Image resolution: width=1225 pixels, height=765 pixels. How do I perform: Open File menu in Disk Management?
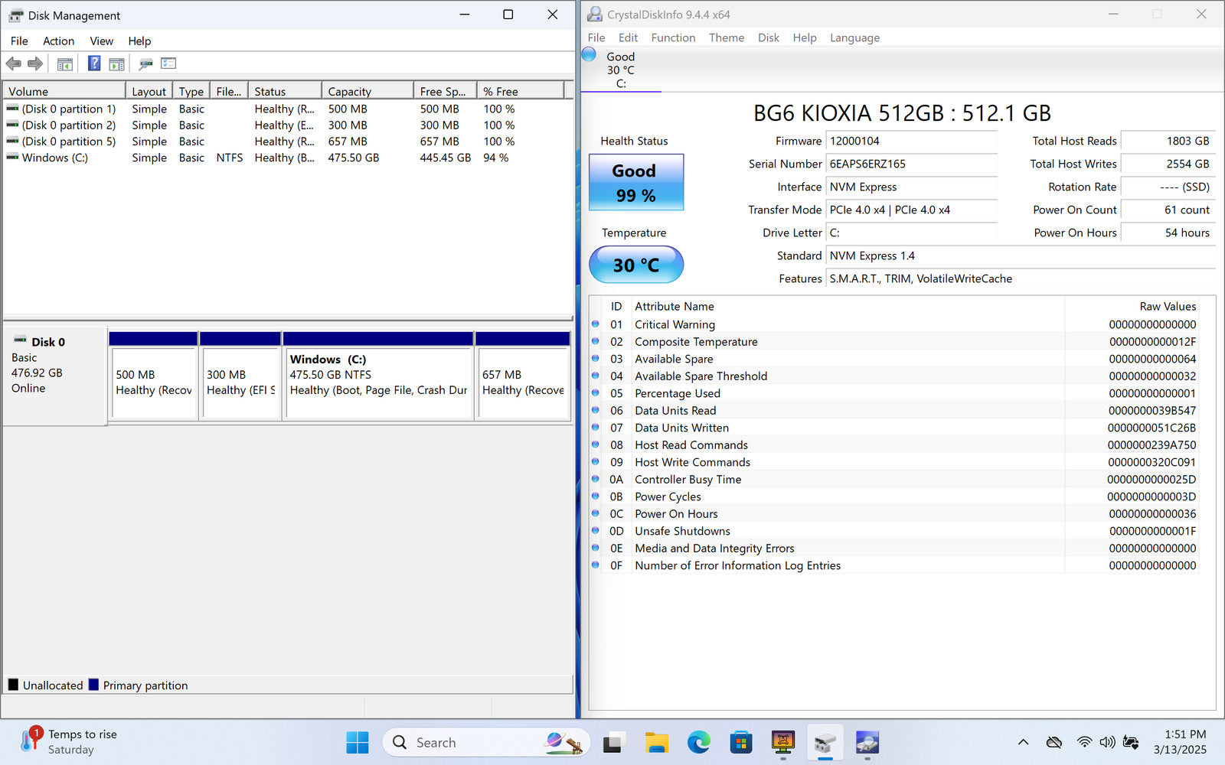click(x=19, y=41)
